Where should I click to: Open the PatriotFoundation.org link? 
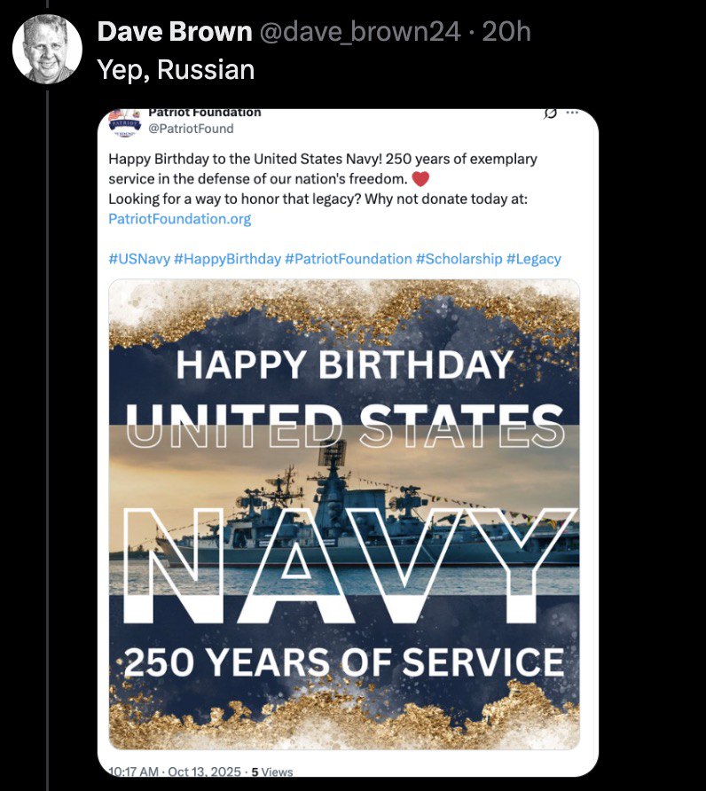tap(180, 218)
